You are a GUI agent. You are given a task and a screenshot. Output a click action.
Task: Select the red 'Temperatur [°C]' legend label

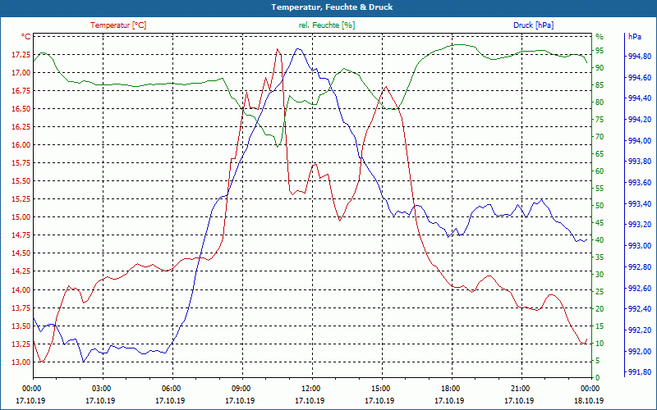(x=118, y=25)
